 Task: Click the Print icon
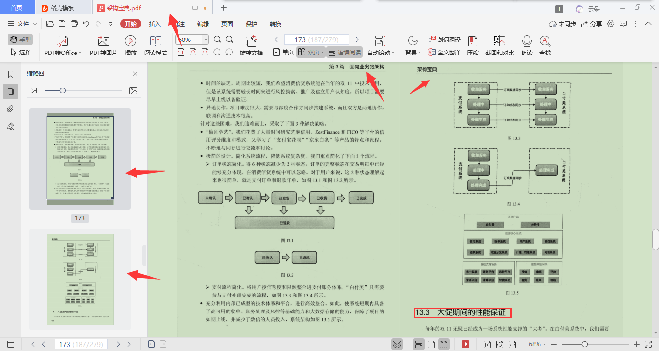(74, 24)
